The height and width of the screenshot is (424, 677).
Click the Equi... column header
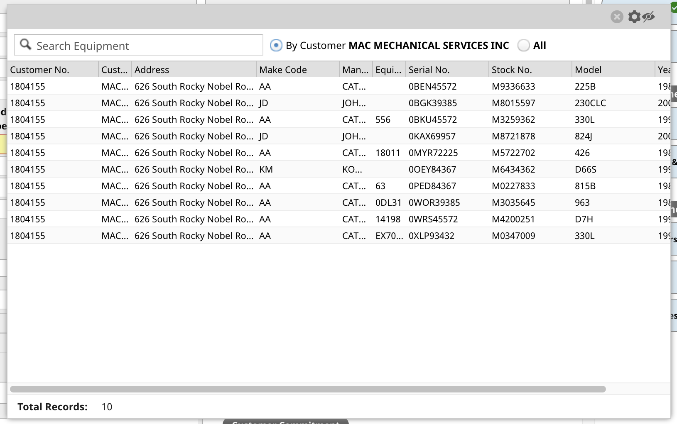389,70
